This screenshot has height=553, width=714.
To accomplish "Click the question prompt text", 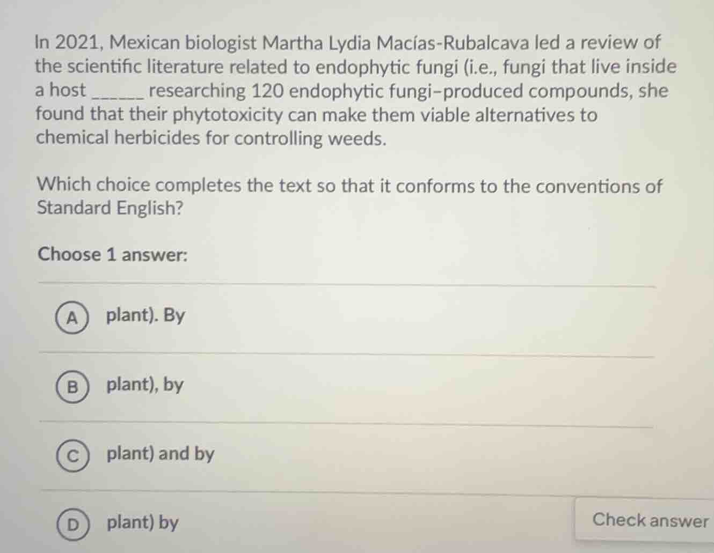I will coord(349,196).
